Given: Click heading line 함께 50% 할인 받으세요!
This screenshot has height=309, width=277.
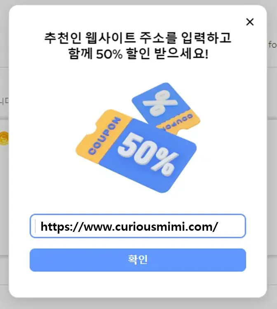Looking at the screenshot, I should click(x=138, y=54).
